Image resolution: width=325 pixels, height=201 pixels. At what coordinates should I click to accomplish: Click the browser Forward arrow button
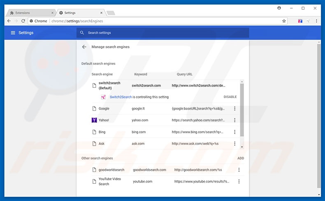pos(16,21)
